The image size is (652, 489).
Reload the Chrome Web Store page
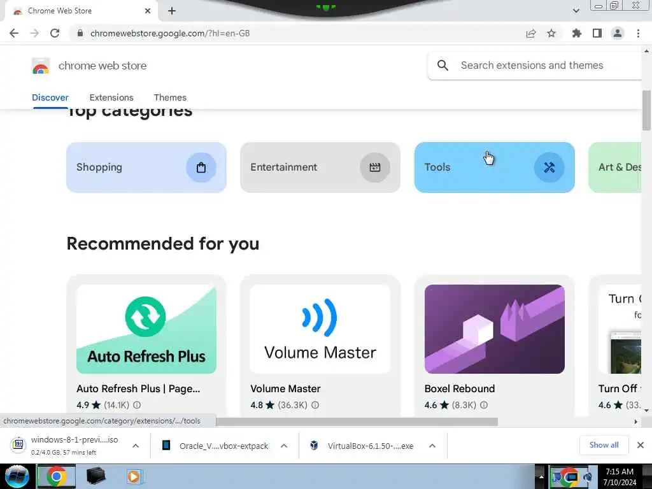coord(55,33)
